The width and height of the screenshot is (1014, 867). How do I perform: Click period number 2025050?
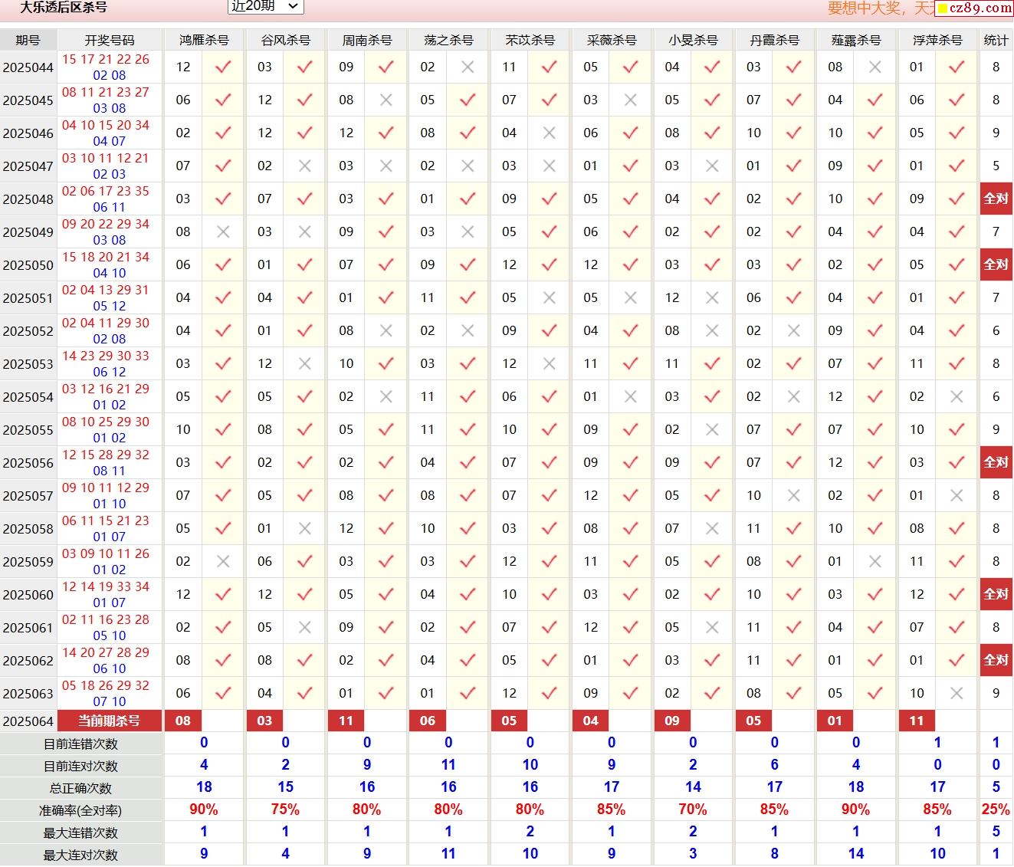click(28, 265)
